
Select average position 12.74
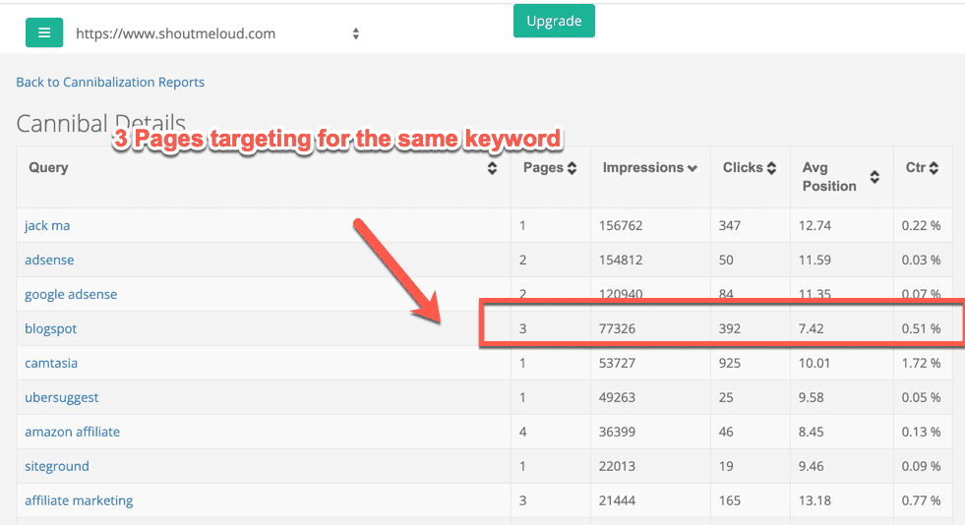814,225
